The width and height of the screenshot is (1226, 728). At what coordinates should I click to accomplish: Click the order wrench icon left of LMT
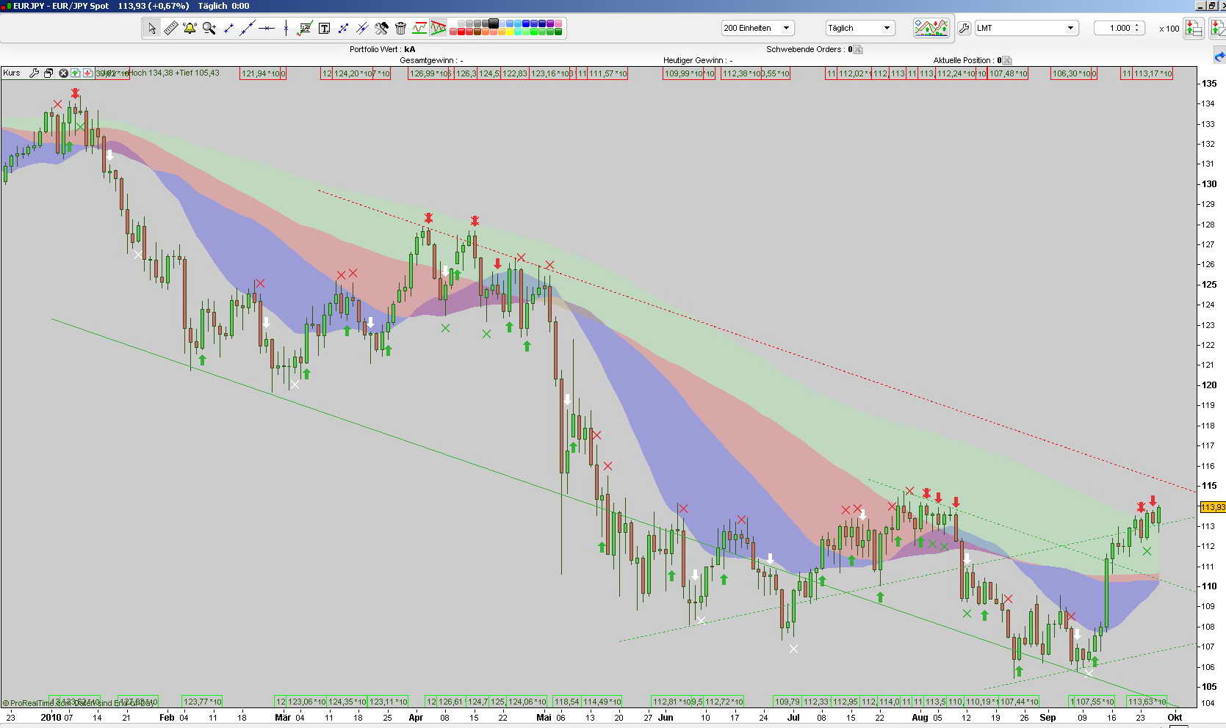tap(964, 28)
